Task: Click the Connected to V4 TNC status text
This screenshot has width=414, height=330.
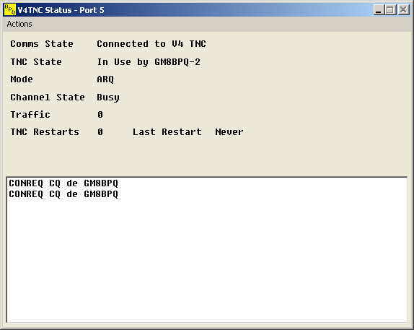Action: click(x=151, y=43)
